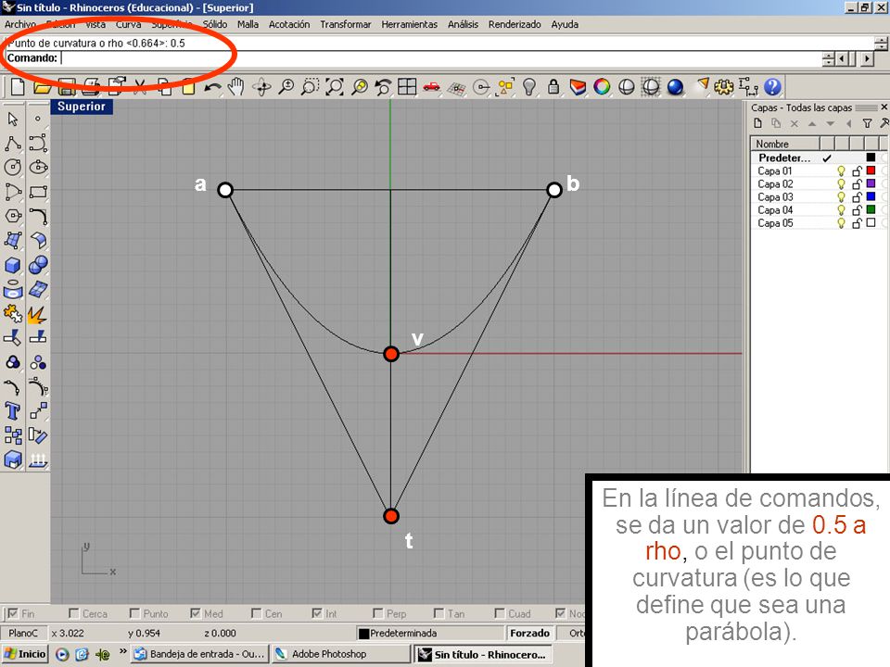Image resolution: width=890 pixels, height=667 pixels.
Task: Click the green color swatch of Capa 04
Action: pos(871,210)
